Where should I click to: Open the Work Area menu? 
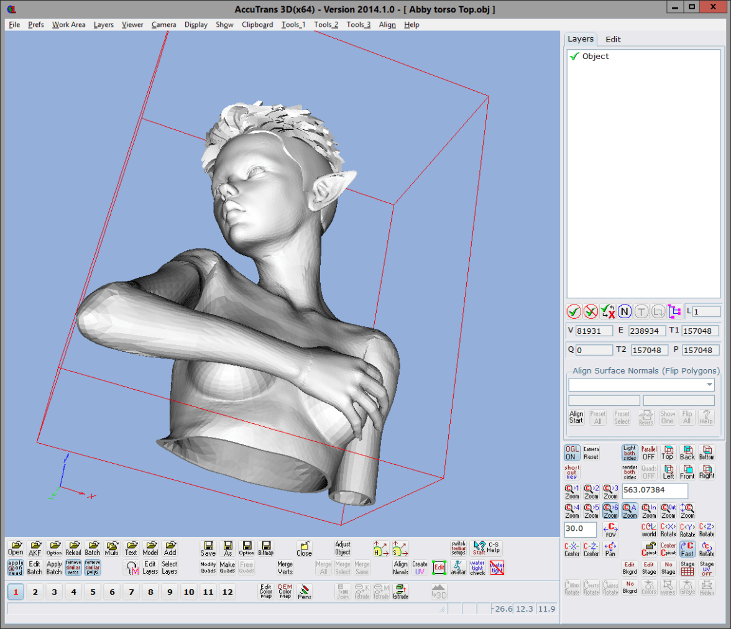pos(68,25)
